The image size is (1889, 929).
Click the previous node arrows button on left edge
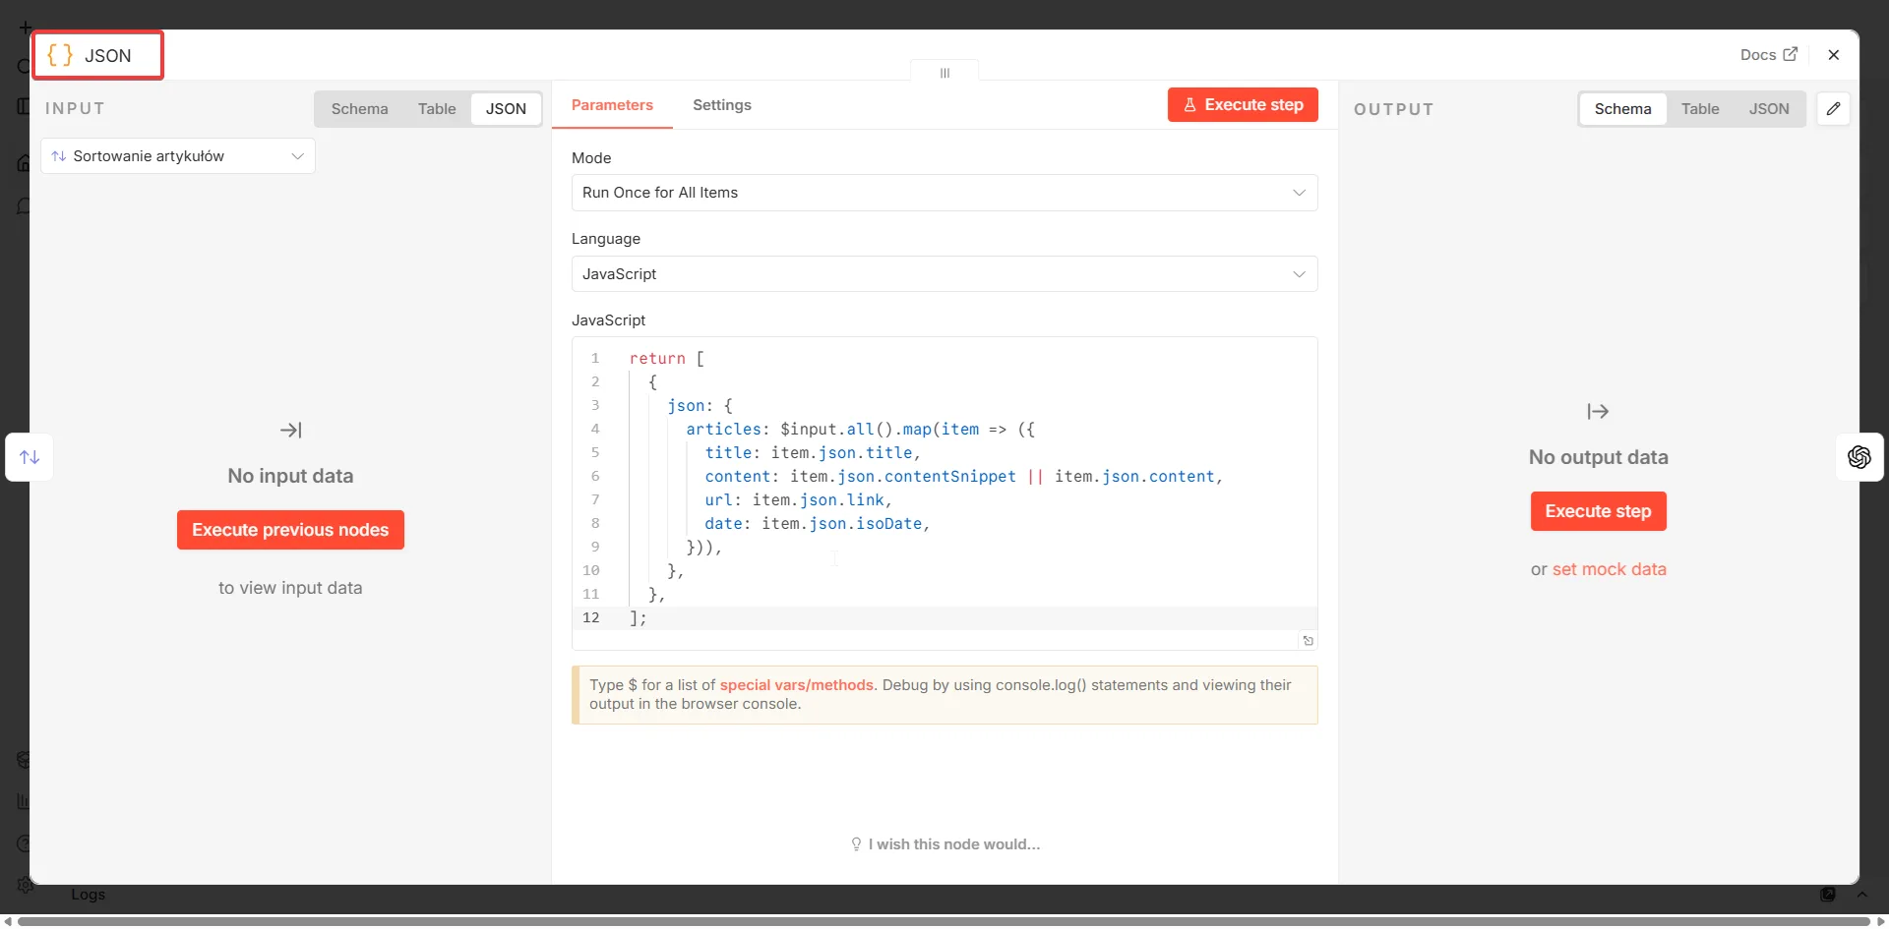30,457
